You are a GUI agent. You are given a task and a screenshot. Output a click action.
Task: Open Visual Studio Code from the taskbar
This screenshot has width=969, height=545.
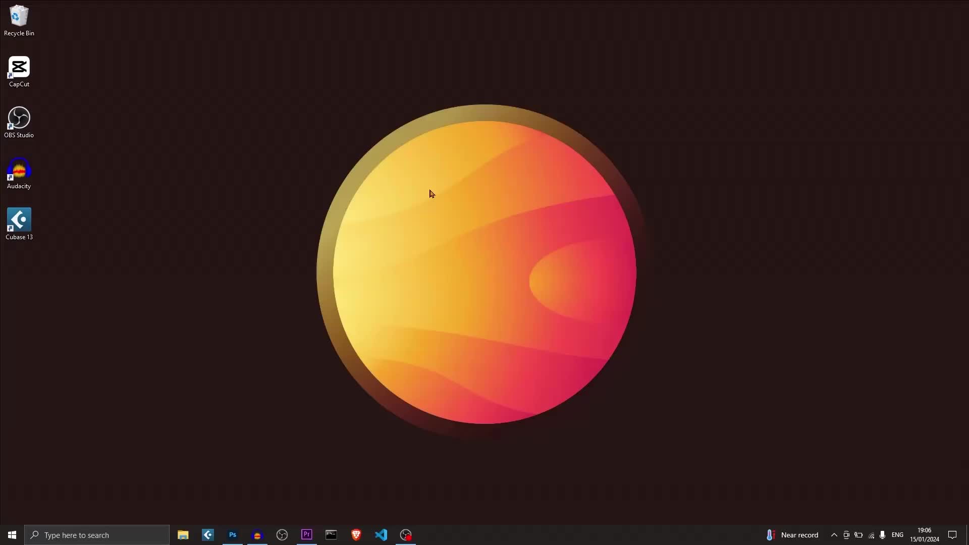pyautogui.click(x=381, y=535)
